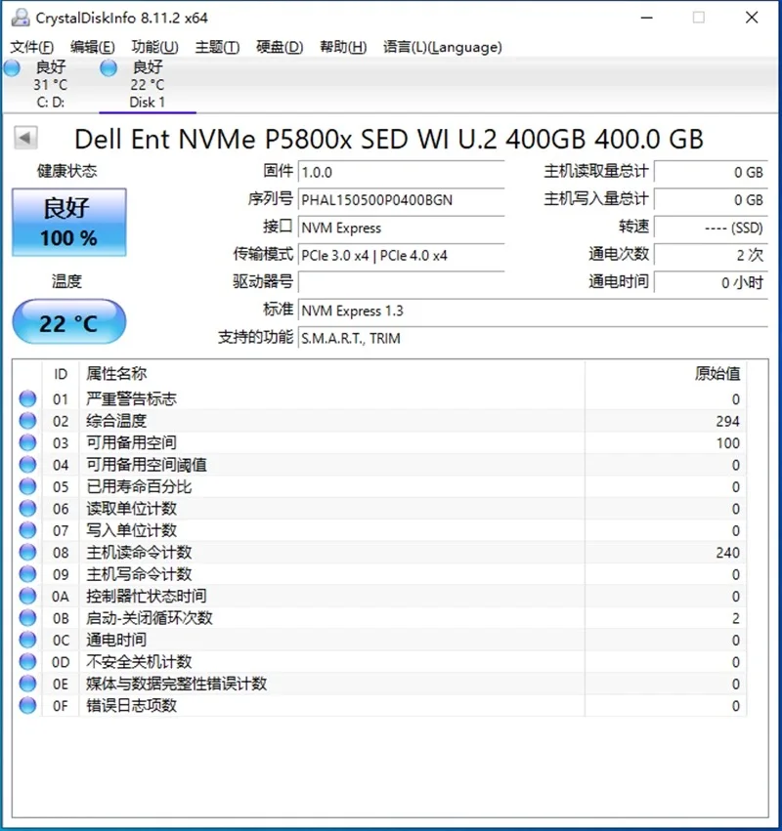Click the CrystalDiskInfo app icon in title bar
782x831 pixels.
(x=18, y=18)
